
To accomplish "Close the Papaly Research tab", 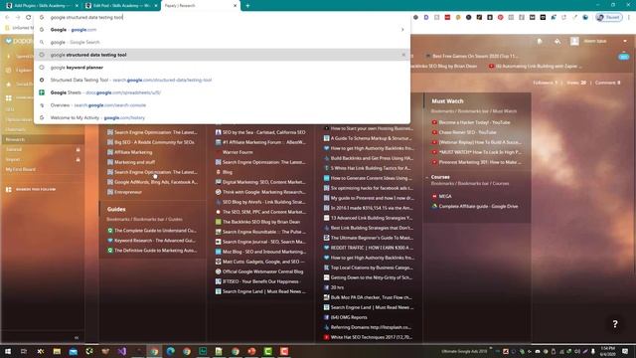I will pos(235,6).
